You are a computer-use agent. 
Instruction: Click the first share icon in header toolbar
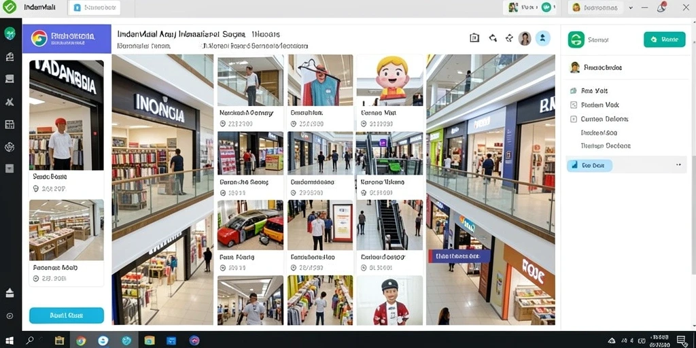pos(493,38)
